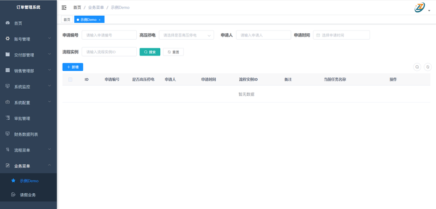Expand the 系统监控 submenu chevron

click(50, 85)
